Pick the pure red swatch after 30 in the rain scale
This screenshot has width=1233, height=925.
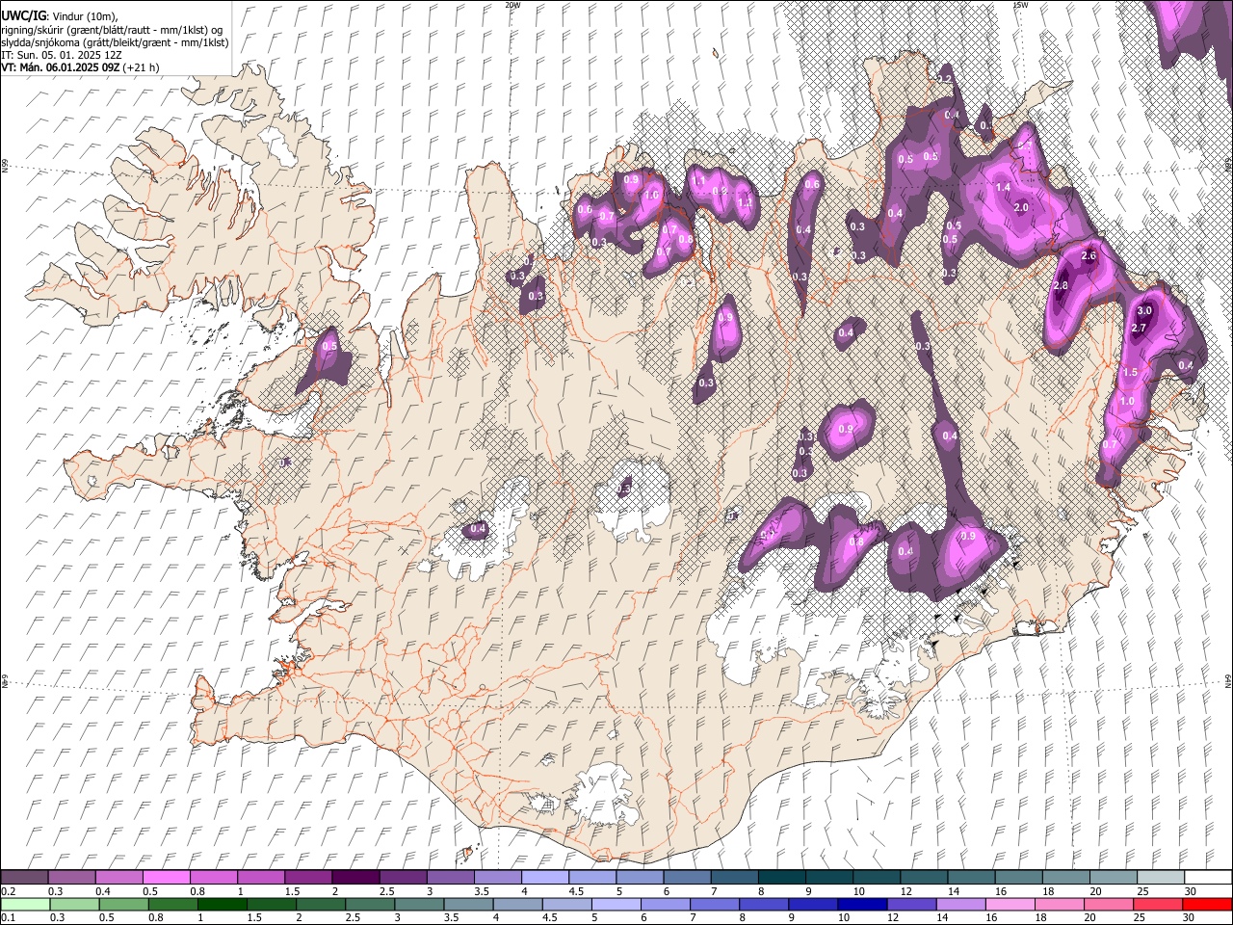[x=1208, y=904]
